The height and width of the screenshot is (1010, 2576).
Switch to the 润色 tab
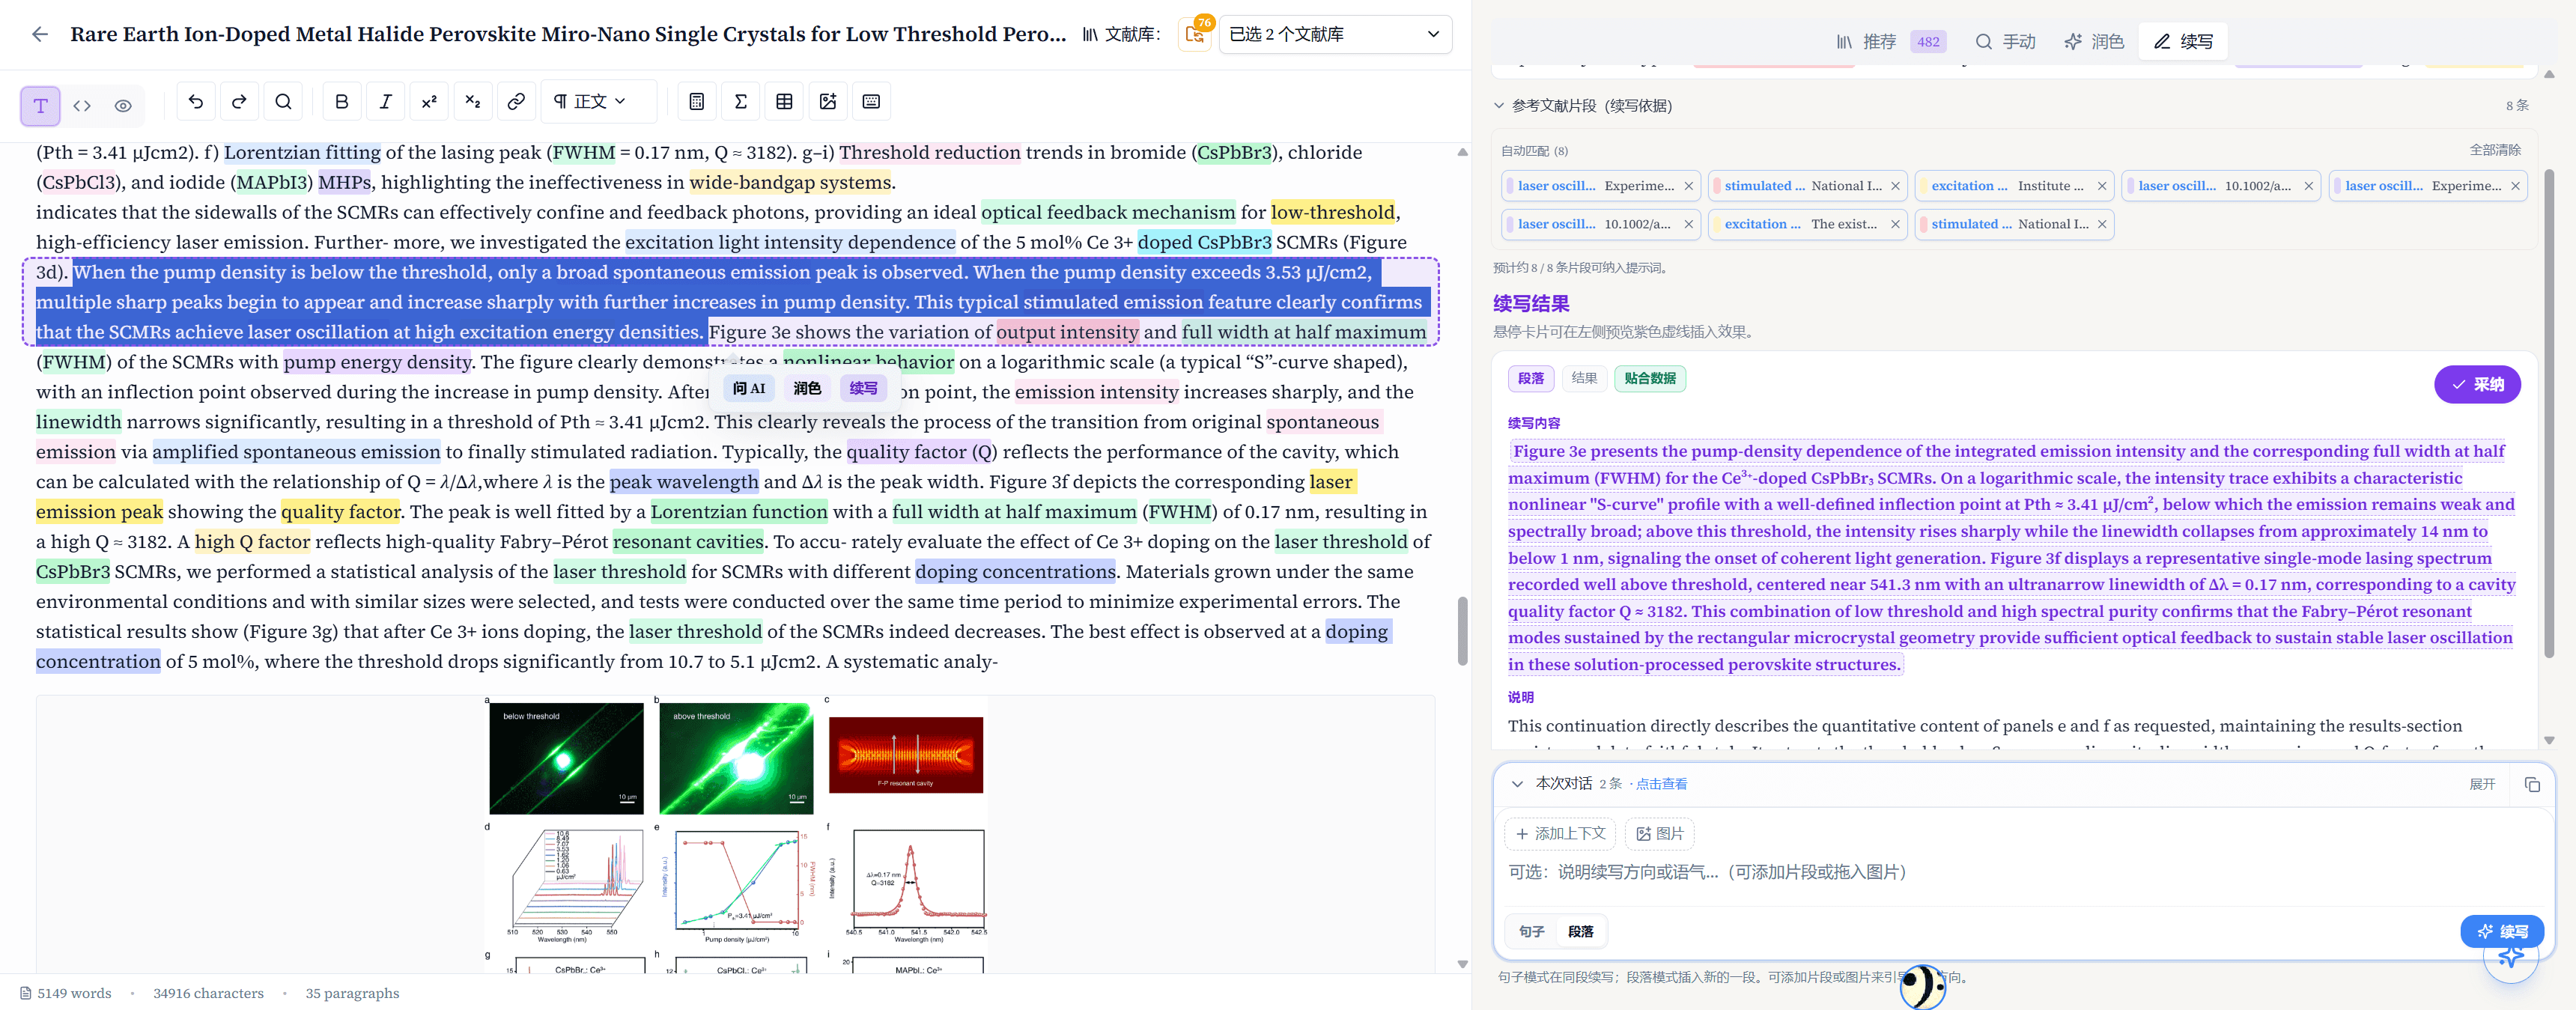coord(2094,42)
